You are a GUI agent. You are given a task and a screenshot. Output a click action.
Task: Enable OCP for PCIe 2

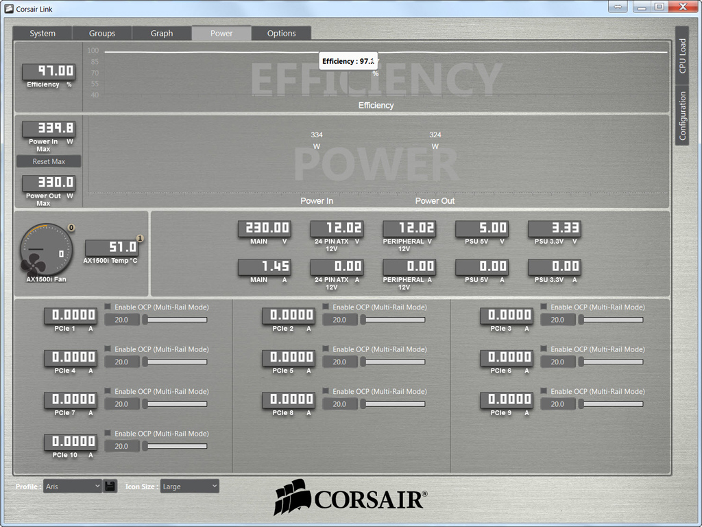(326, 307)
